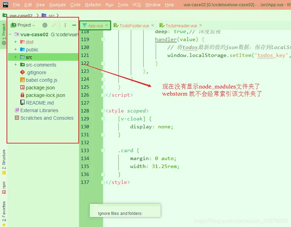The height and width of the screenshot is (227, 291).
Task: Open the View menu
Action: (40, 4)
